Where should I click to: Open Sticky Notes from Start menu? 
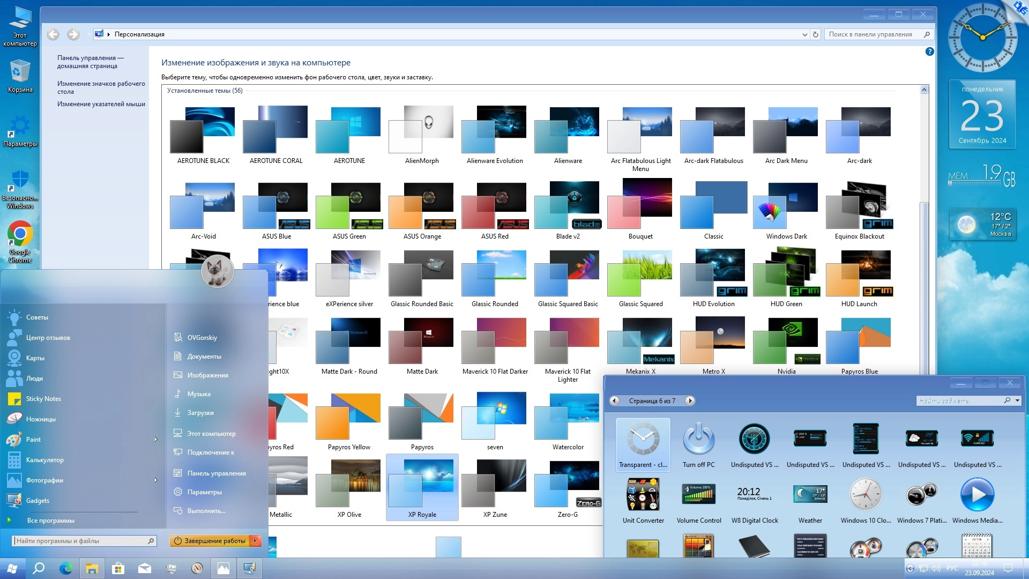(43, 399)
